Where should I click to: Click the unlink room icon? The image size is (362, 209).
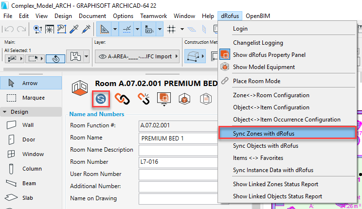pyautogui.click(x=143, y=99)
